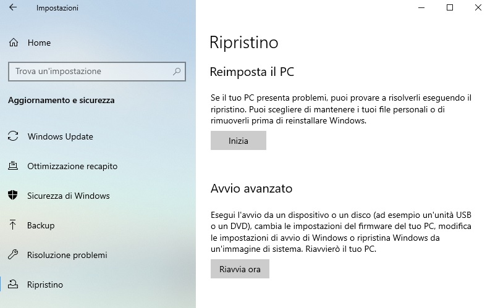Select Ripristino in the sidebar
Viewport: 490px width, 308px height.
coord(45,285)
